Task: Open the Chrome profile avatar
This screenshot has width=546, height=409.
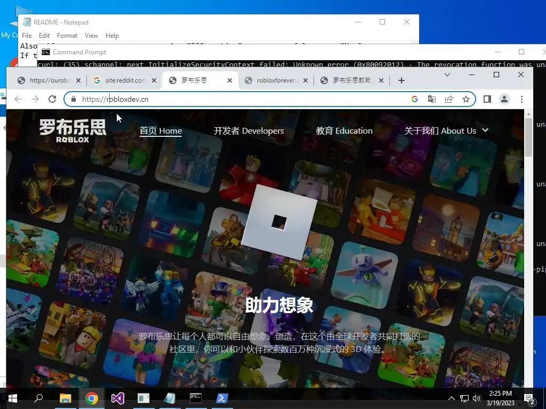Action: (504, 99)
